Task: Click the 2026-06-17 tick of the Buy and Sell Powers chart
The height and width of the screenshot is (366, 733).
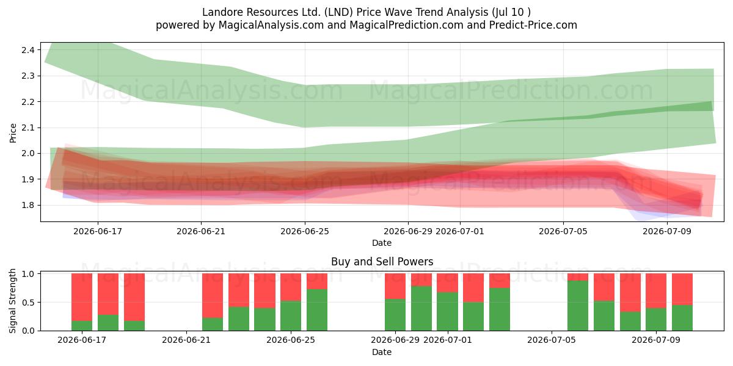Action: (82, 340)
